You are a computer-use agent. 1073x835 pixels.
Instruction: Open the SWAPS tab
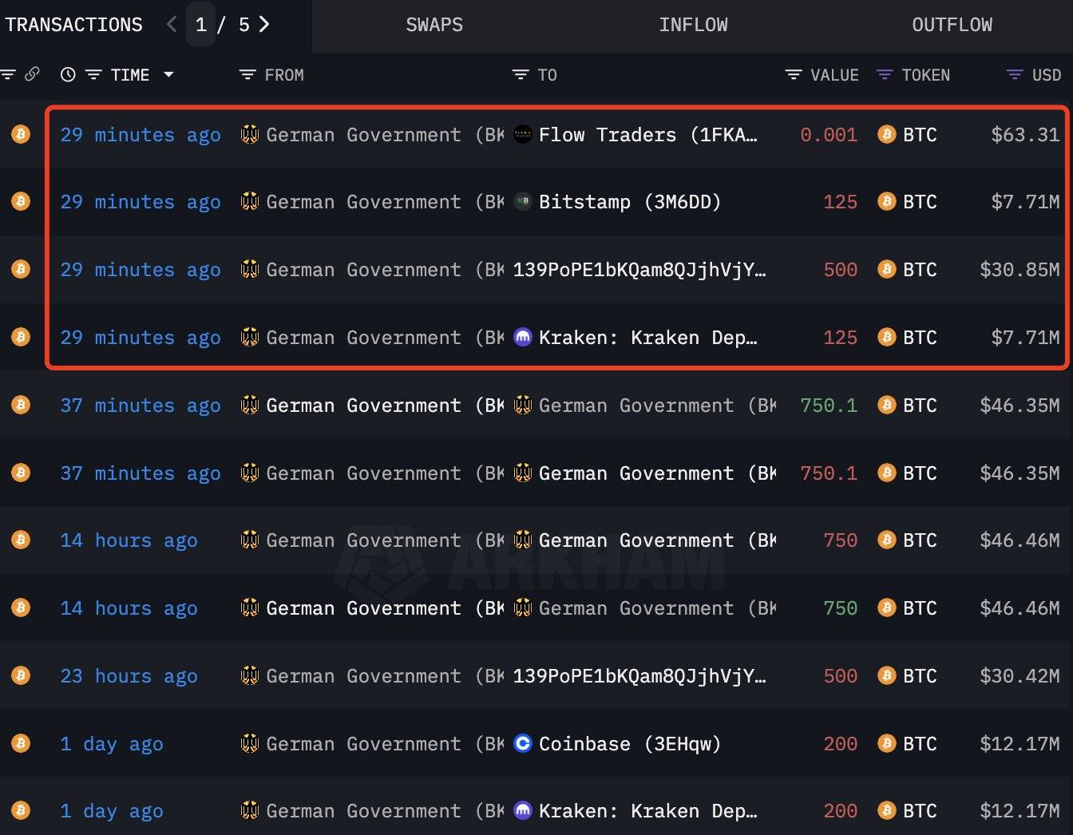click(x=434, y=25)
